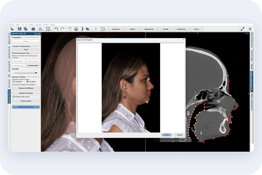This screenshot has height=175, width=262.
Task: Click the crosshair plus icon
Action: pyautogui.click(x=96, y=29)
